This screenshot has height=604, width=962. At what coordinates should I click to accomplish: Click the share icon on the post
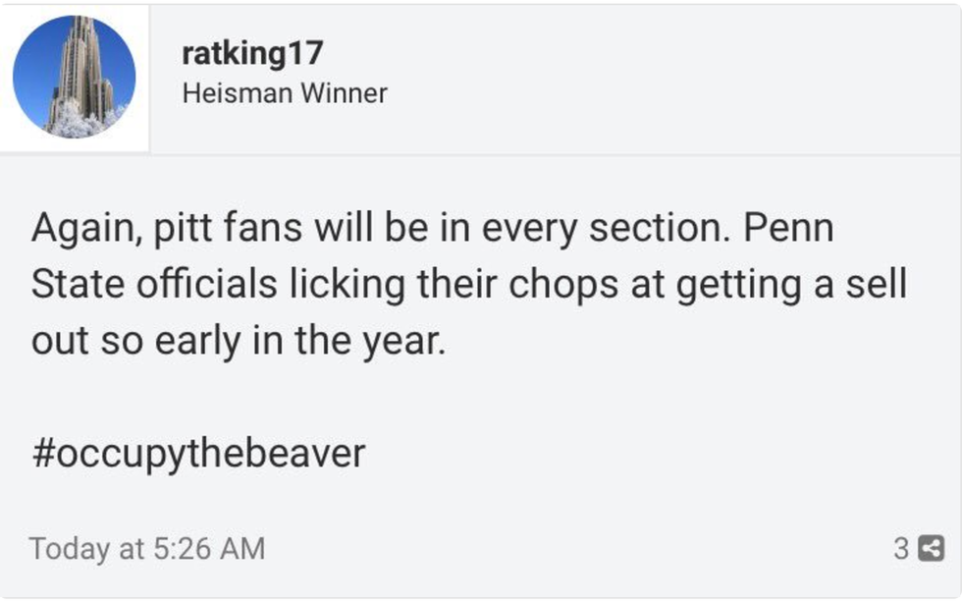coord(930,549)
